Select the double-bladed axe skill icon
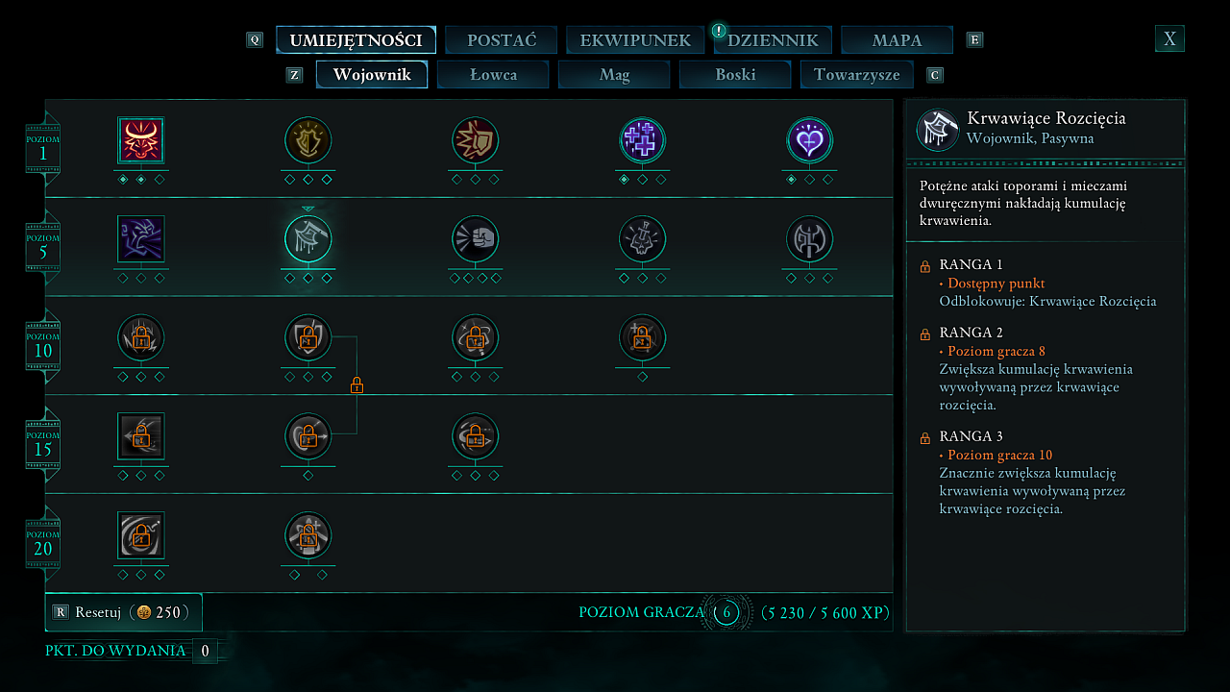Viewport: 1230px width, 692px height. click(x=810, y=239)
